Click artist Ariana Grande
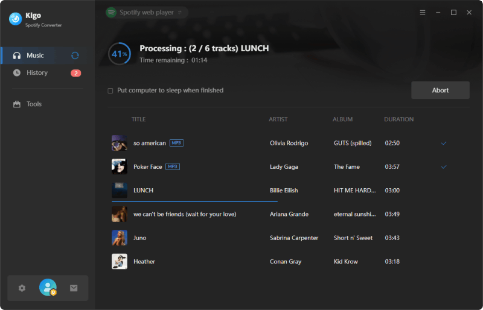The width and height of the screenshot is (483, 310). click(289, 214)
